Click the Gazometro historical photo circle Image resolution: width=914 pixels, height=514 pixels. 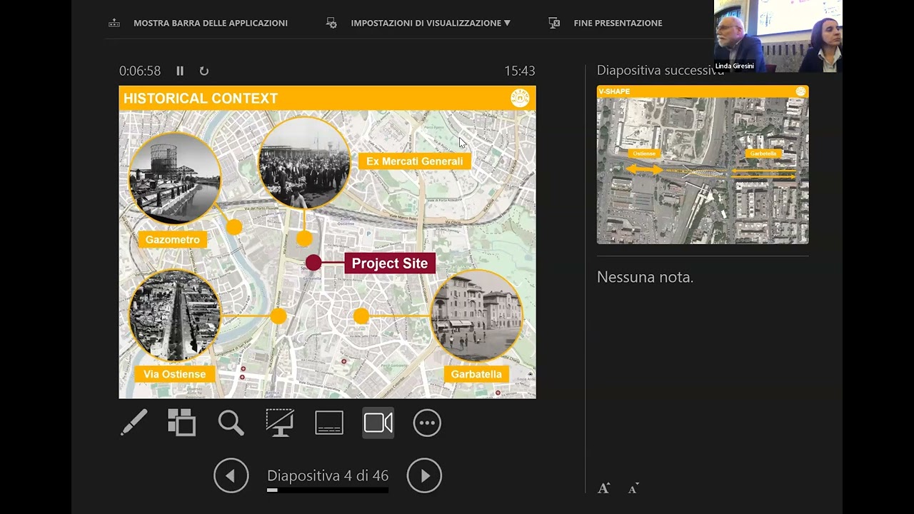(x=175, y=177)
